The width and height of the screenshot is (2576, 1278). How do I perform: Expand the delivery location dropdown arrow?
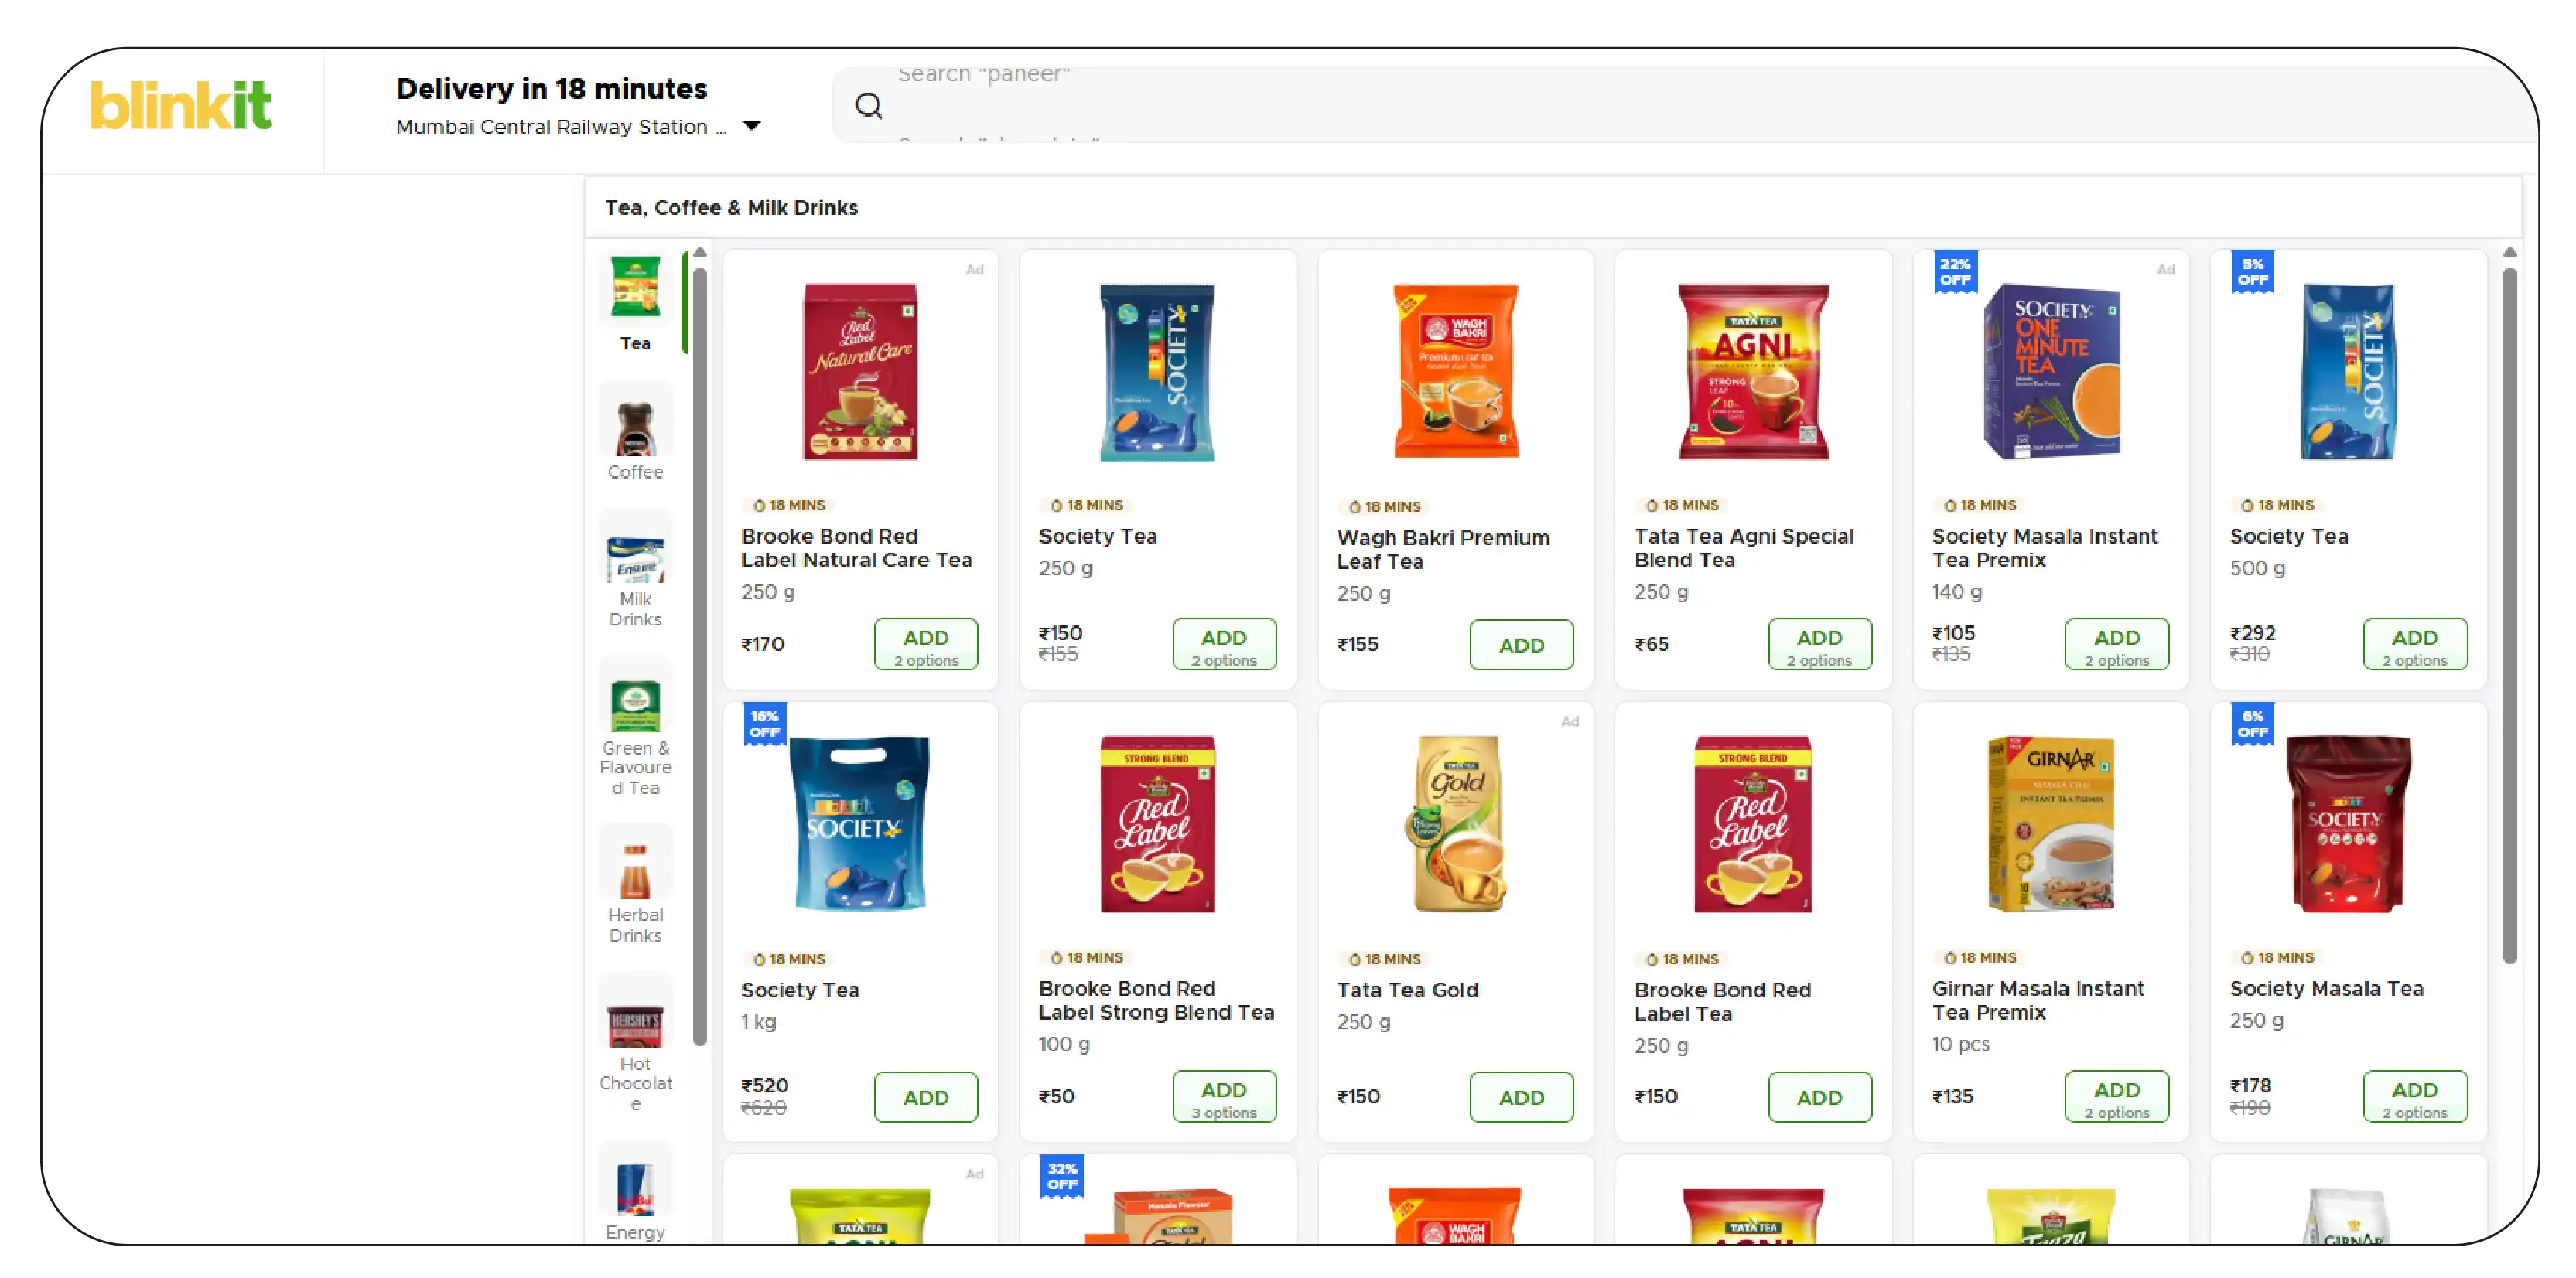(x=752, y=126)
